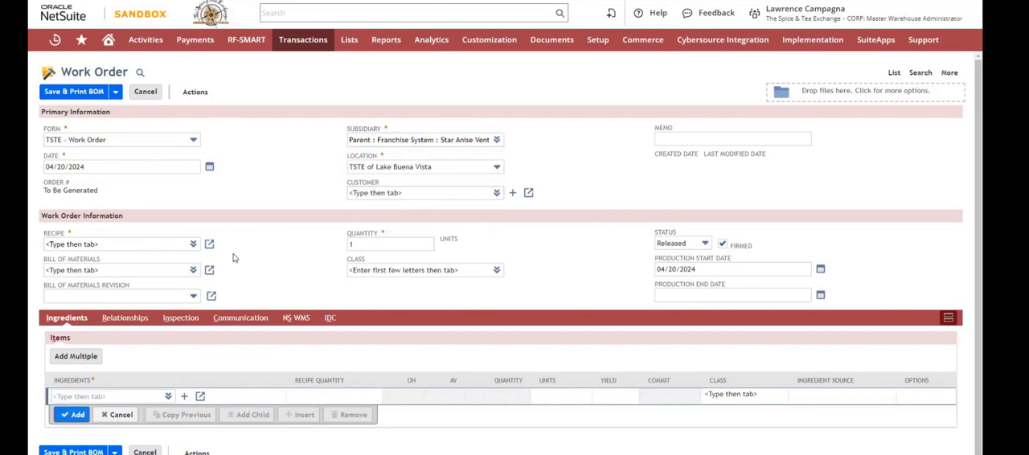Click the global search magnifier icon
Screen dimensions: 1029x455
click(560, 13)
